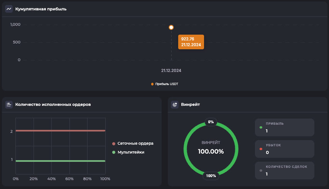Click the green Мультитейки legend dot

click(114, 152)
